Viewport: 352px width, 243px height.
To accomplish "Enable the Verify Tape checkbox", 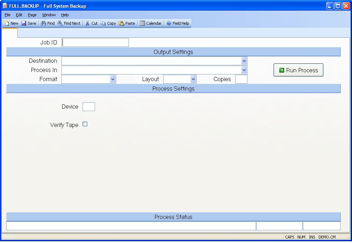I will coord(85,124).
